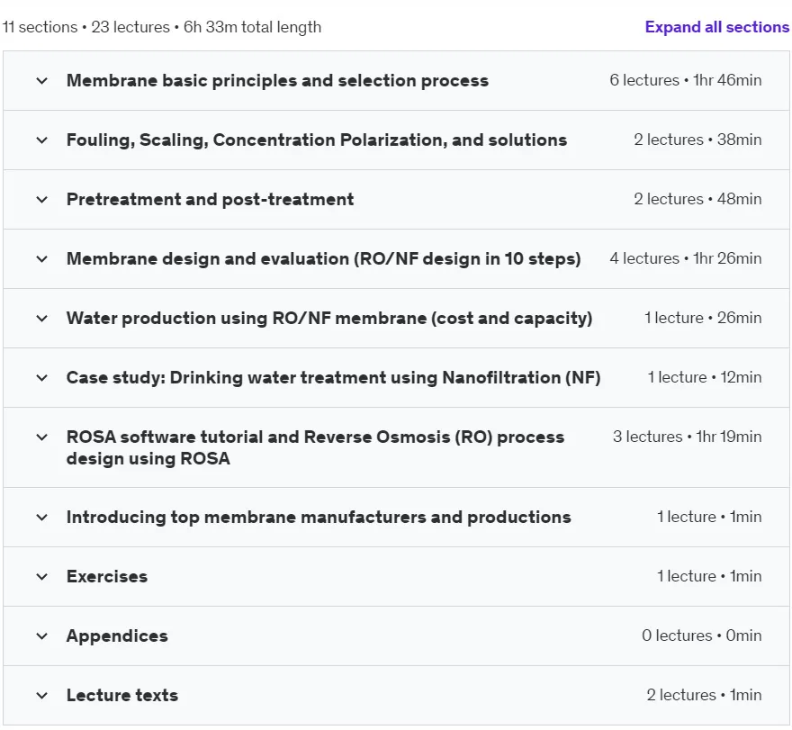Open Fouling, Scaling, Concentration Polarization section title
This screenshot has width=792, height=730.
click(x=317, y=140)
